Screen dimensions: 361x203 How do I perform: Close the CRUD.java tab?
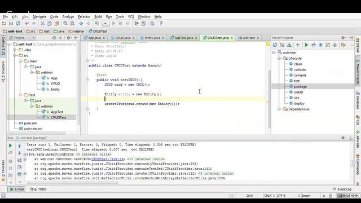(x=133, y=38)
